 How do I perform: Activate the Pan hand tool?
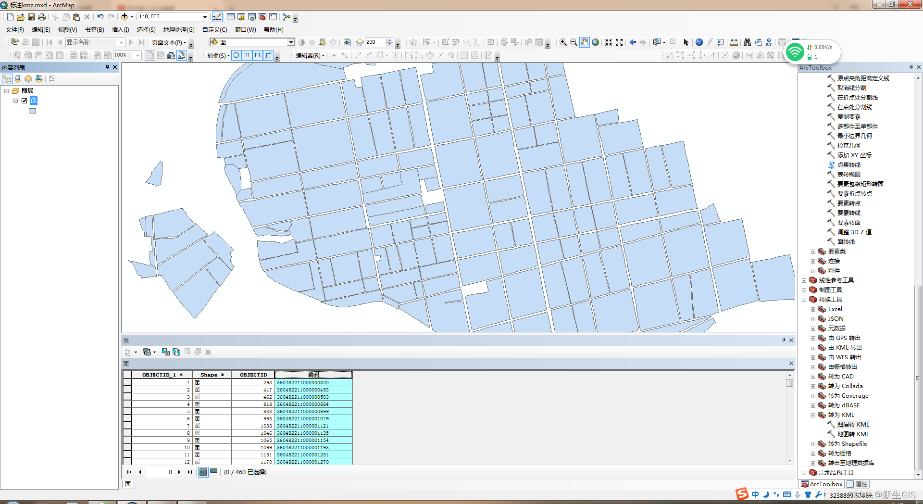tap(584, 42)
